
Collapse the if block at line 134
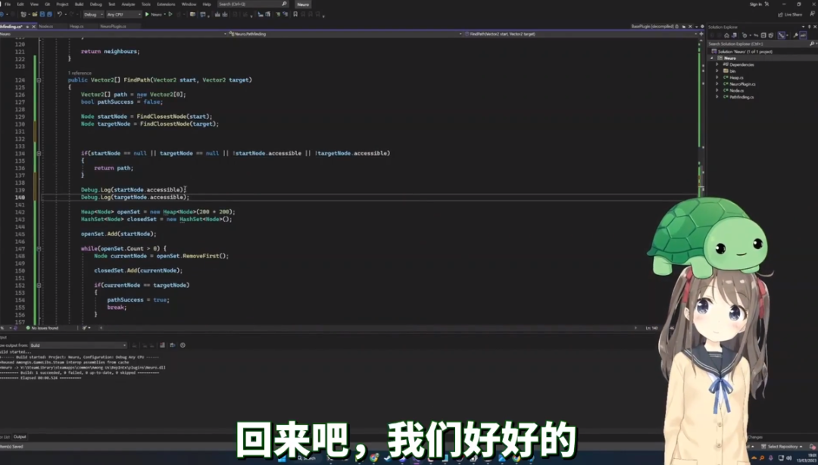[39, 154]
